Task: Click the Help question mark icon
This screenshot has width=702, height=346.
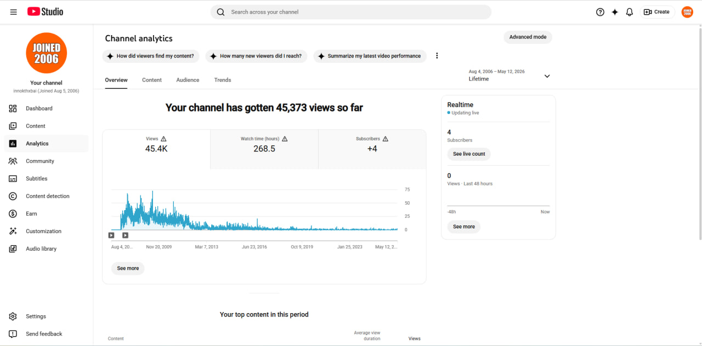Action: (x=600, y=12)
